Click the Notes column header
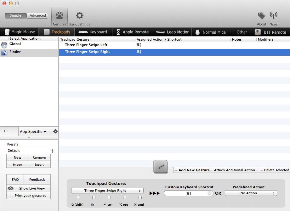This screenshot has height=211, width=290. [243, 39]
